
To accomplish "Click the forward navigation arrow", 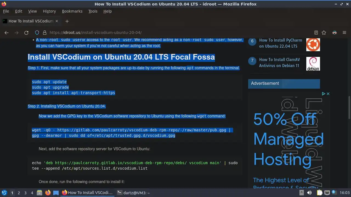I will tap(16, 33).
